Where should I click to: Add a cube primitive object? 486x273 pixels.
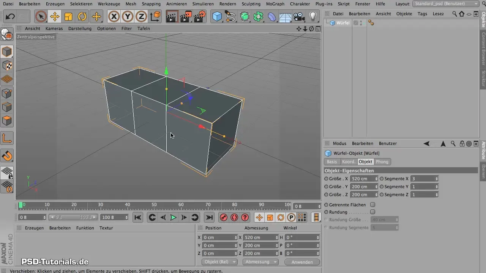pyautogui.click(x=217, y=17)
